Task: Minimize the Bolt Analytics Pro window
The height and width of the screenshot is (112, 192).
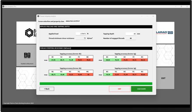Action: 176,6
